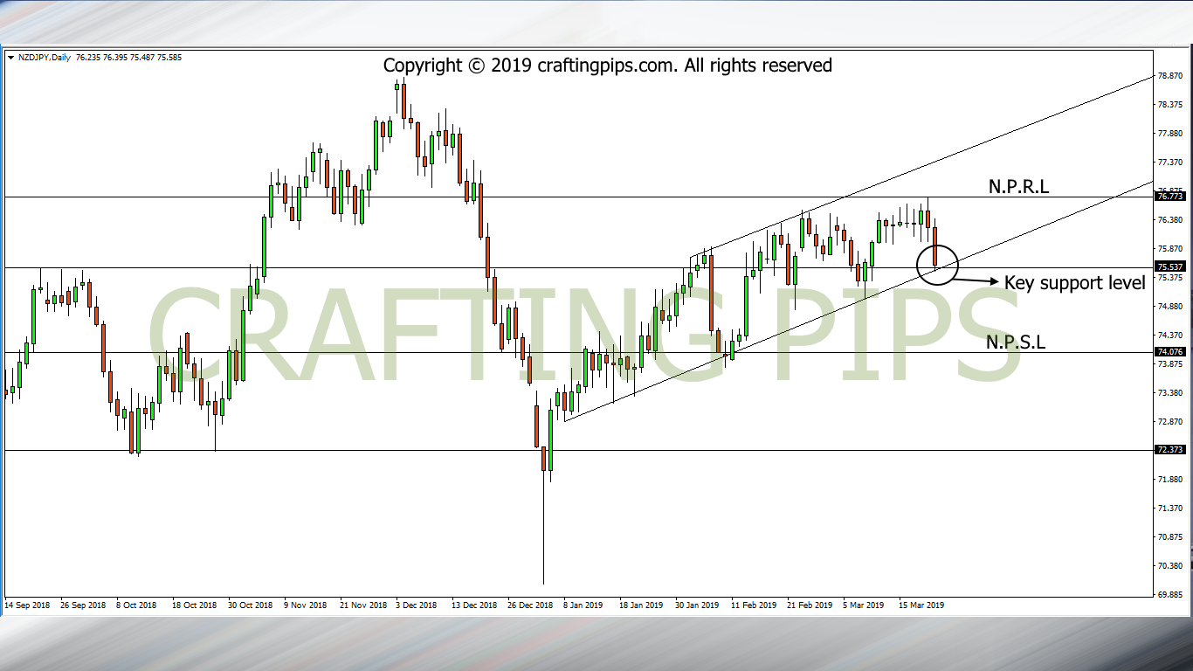Click the triangle arrow beside NZDJPY,Daily
This screenshot has width=1193, height=671.
tap(10, 58)
